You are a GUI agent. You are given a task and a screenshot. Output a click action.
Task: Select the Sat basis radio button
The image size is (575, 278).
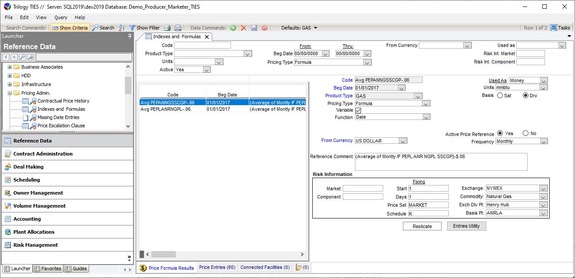500,96
